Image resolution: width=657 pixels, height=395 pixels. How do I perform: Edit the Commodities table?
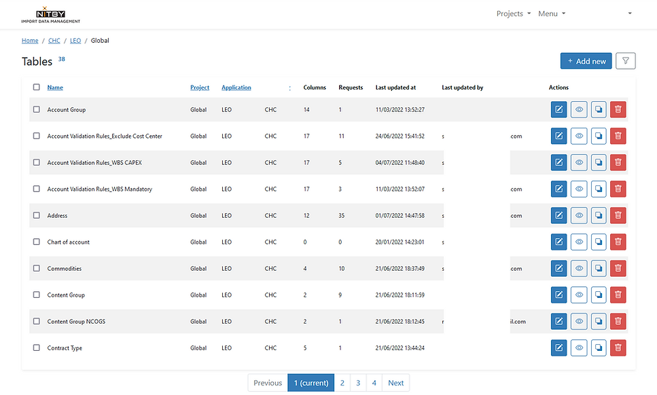tap(558, 268)
